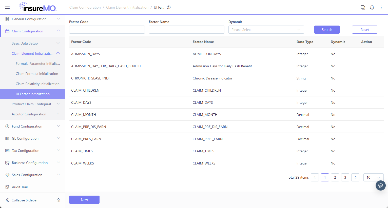Click the Claim Configuration calendar icon

click(x=7, y=31)
